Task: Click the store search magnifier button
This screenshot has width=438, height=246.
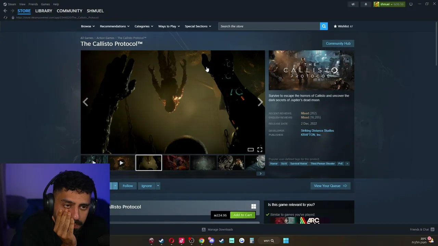Action: click(324, 26)
